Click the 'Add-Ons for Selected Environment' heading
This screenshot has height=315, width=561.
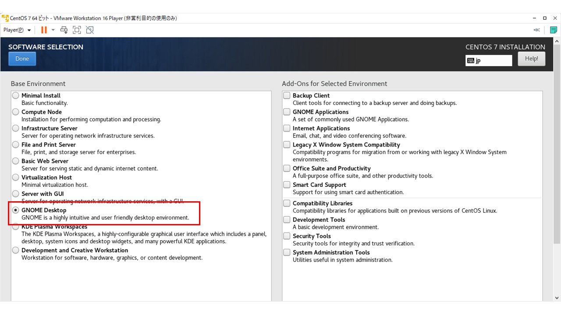tap(334, 84)
